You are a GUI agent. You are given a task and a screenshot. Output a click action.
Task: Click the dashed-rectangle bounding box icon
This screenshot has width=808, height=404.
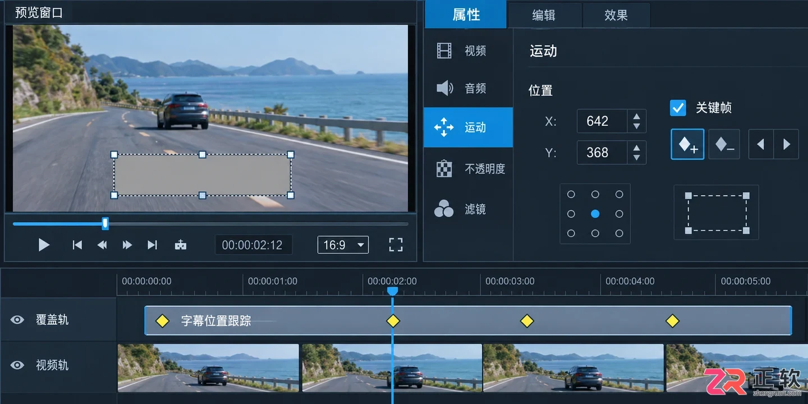(x=717, y=213)
